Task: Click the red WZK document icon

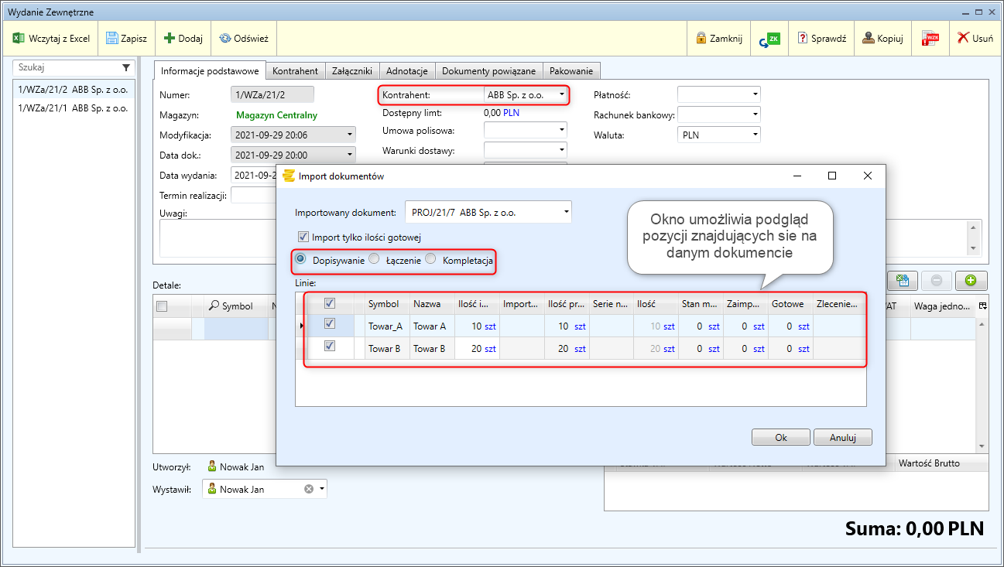Action: [930, 39]
